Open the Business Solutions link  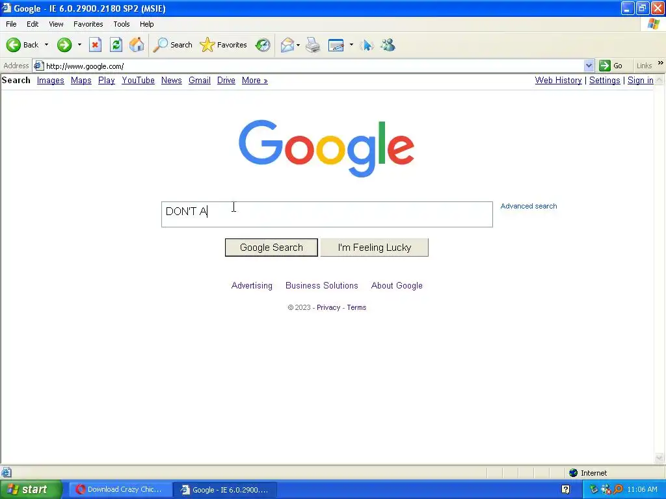click(322, 286)
